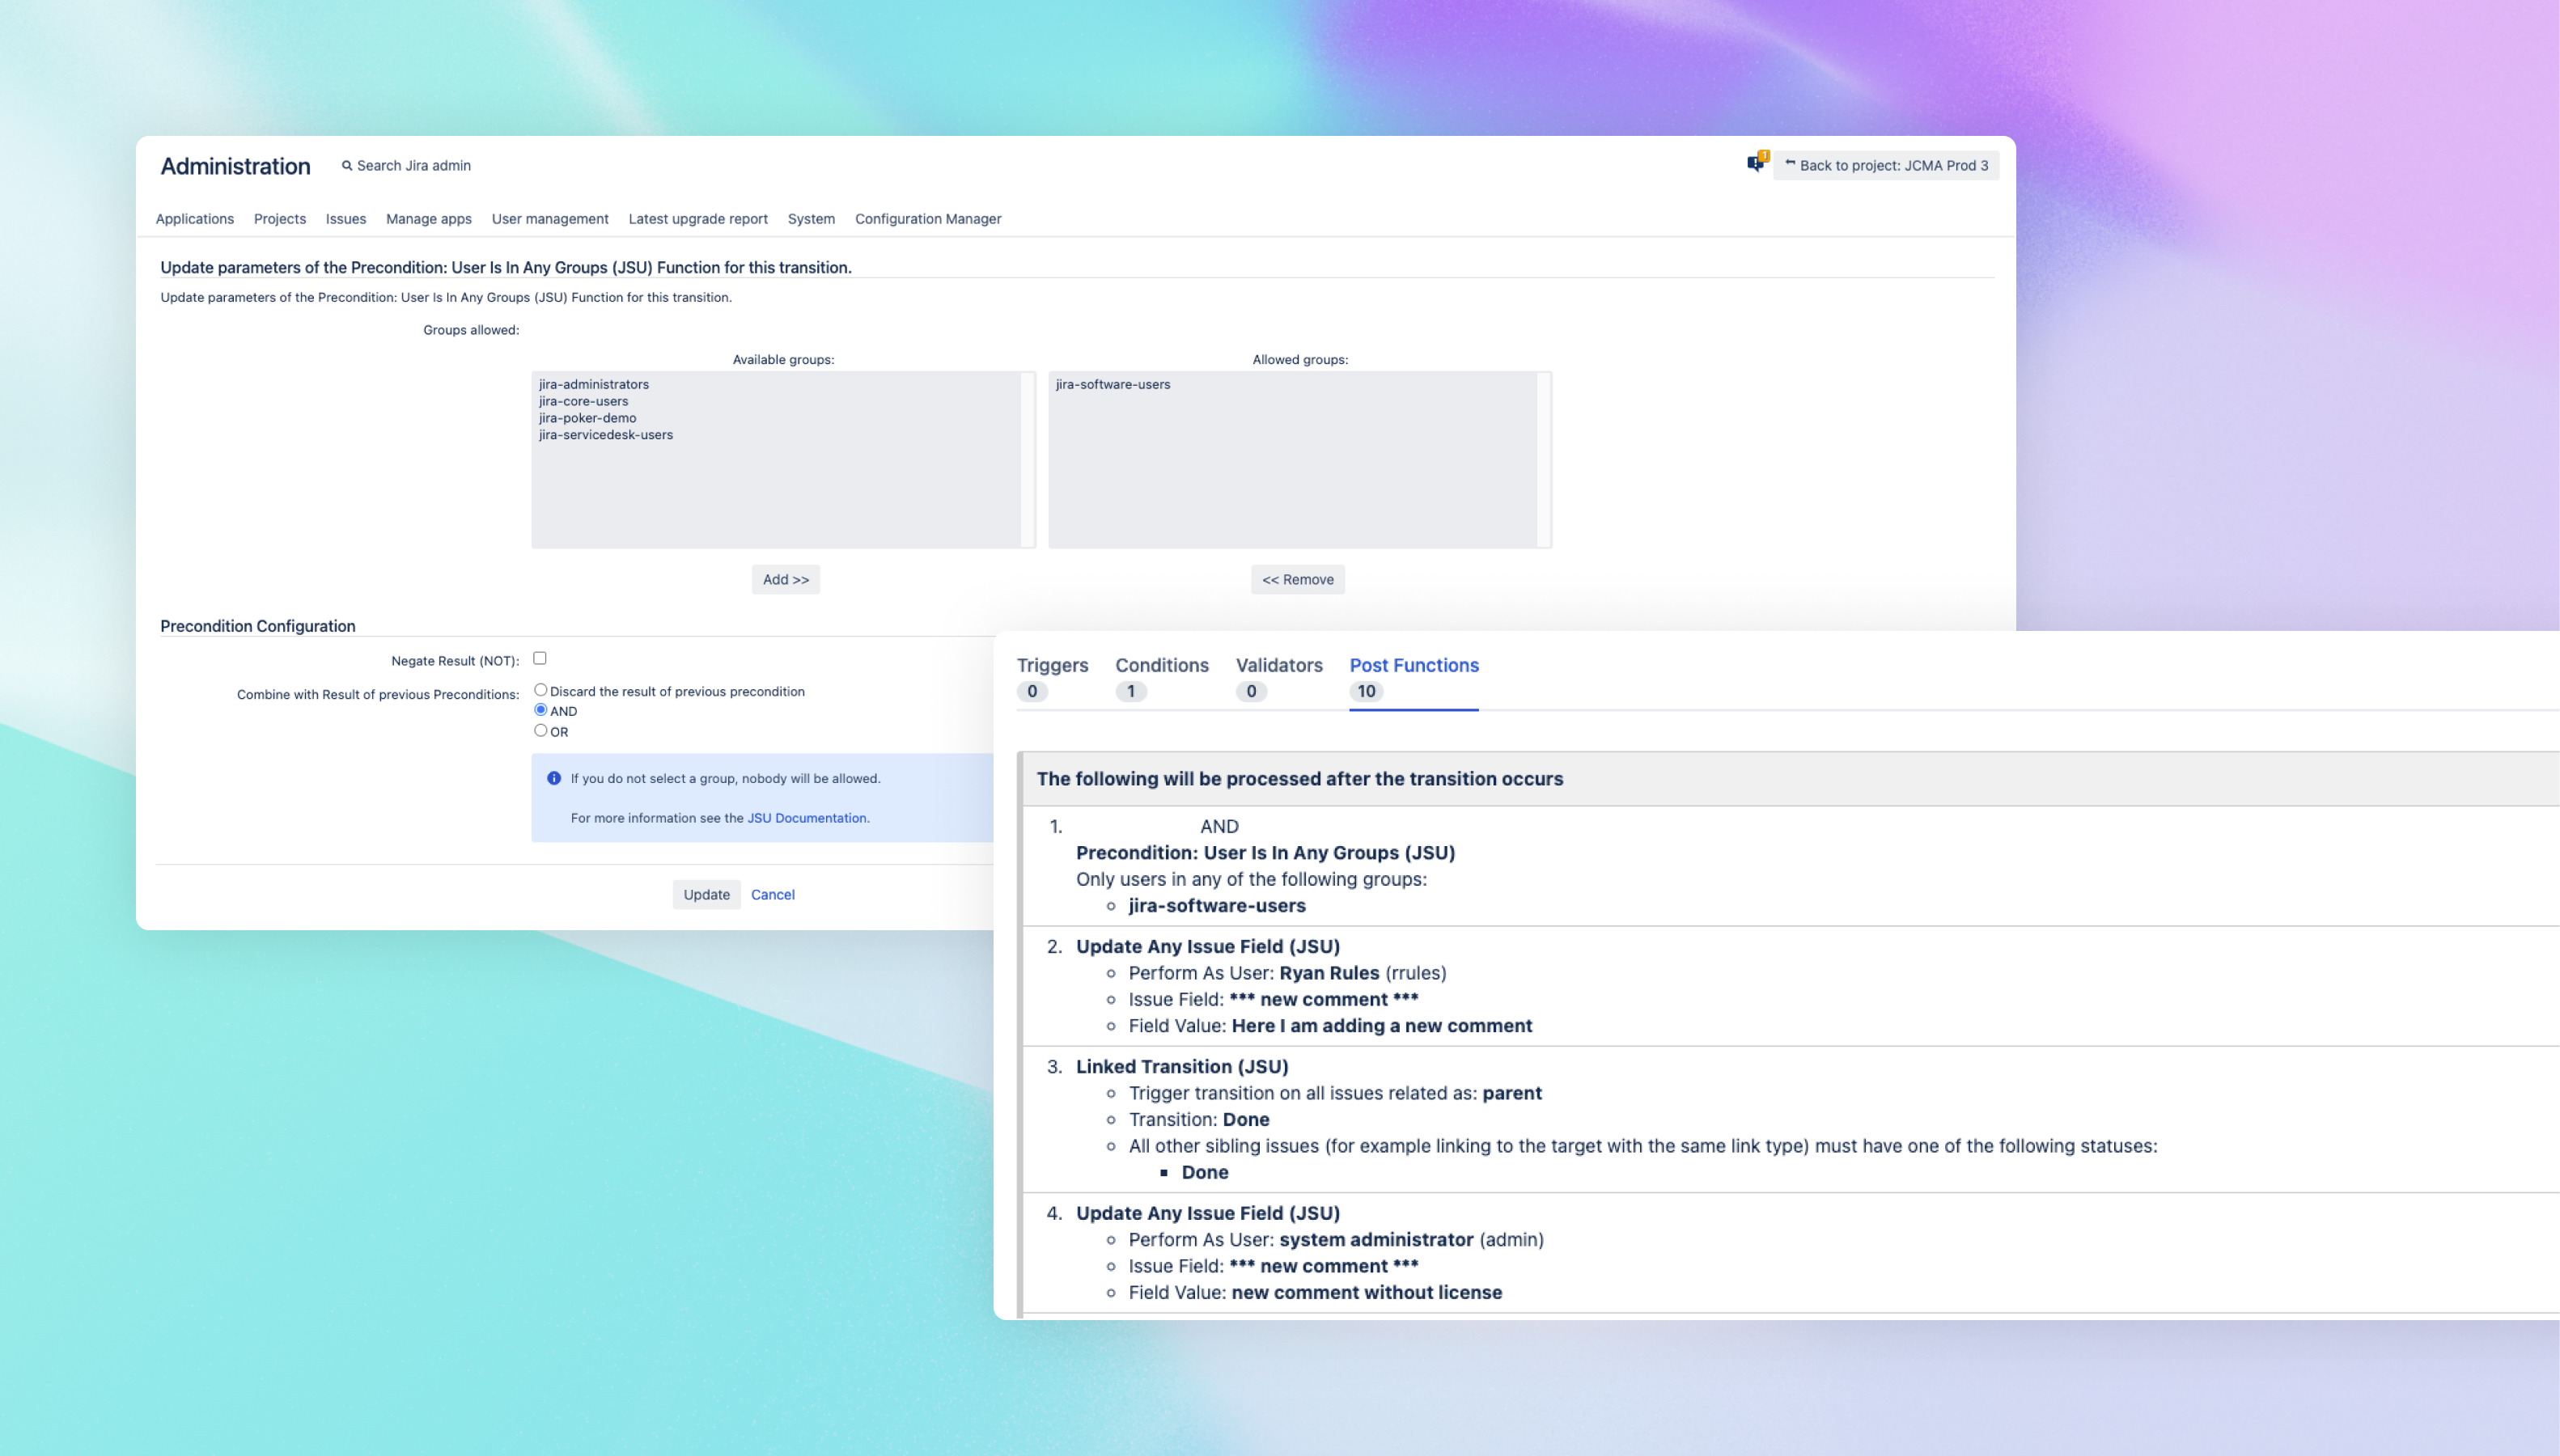
Task: Select jira-software-users in Allowed groups
Action: coord(1112,385)
